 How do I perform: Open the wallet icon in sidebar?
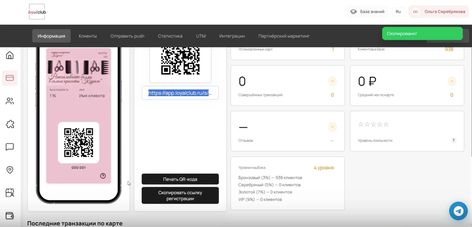[10, 215]
